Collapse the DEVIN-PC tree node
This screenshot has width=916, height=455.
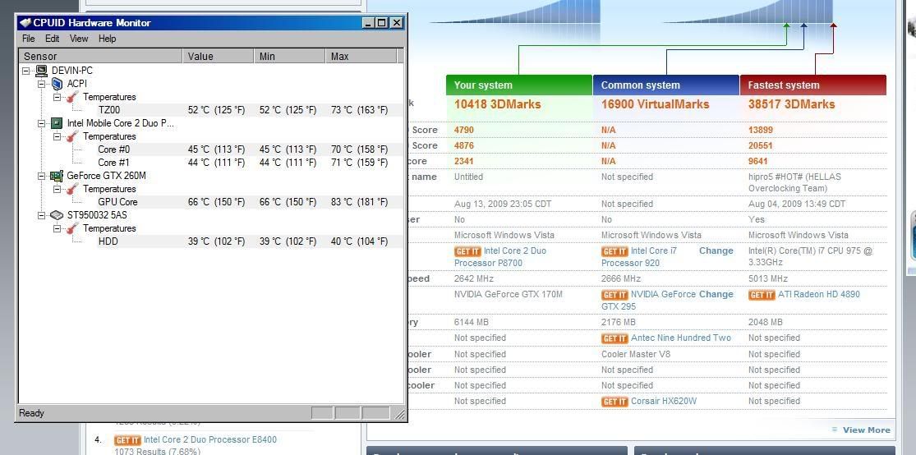pyautogui.click(x=25, y=71)
